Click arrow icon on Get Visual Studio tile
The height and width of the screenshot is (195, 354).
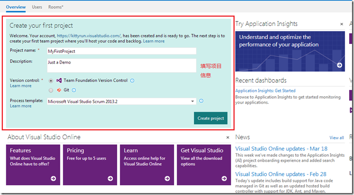click(224, 178)
